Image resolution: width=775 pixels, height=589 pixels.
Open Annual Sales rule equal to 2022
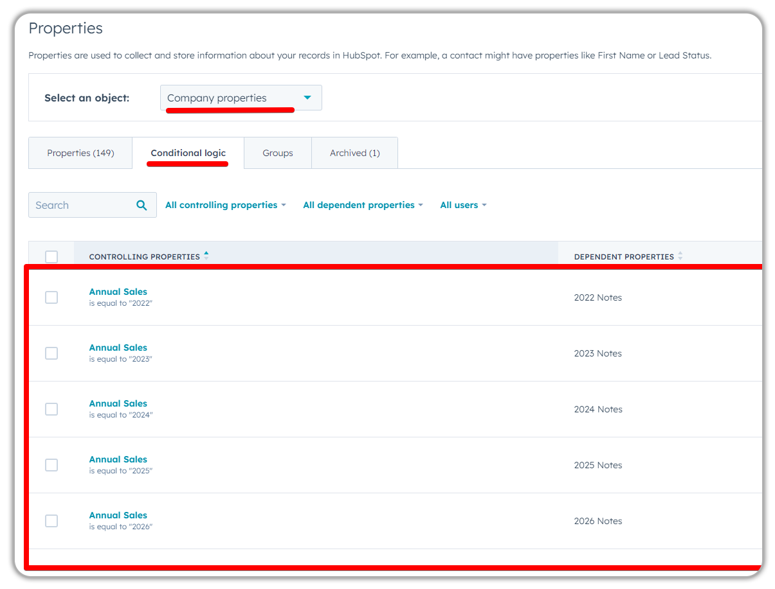click(118, 292)
